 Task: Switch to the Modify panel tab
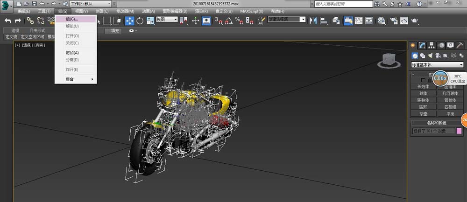coord(422,45)
